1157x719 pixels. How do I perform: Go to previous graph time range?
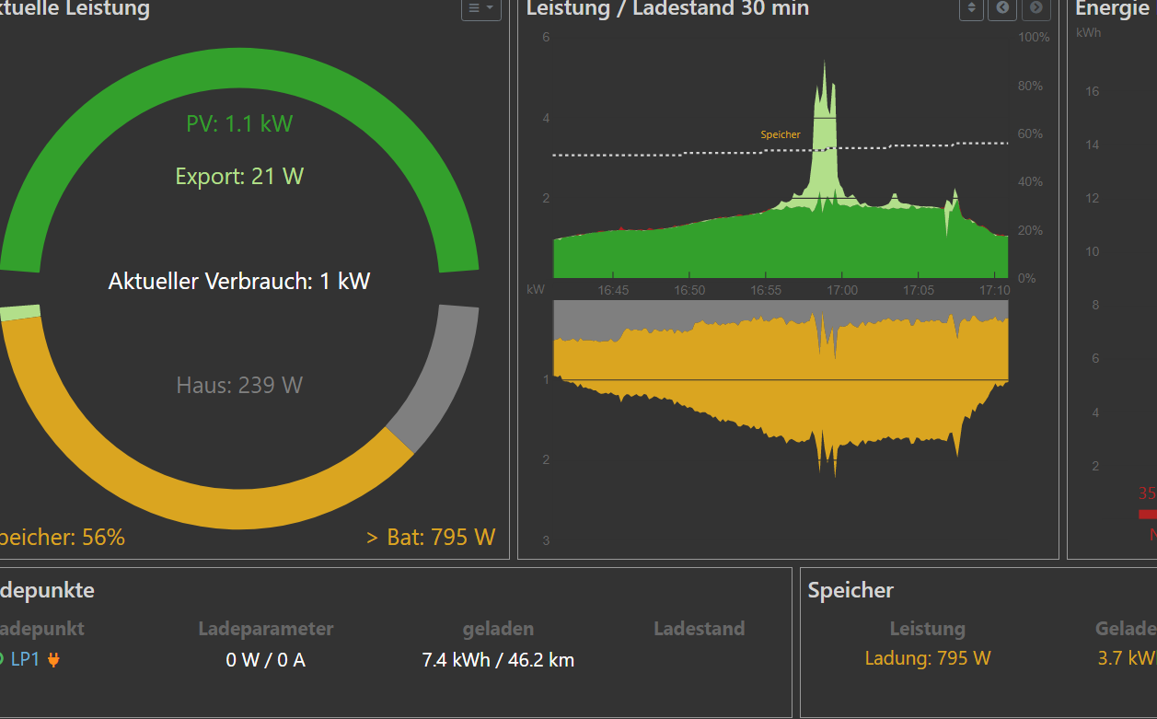pos(1002,8)
